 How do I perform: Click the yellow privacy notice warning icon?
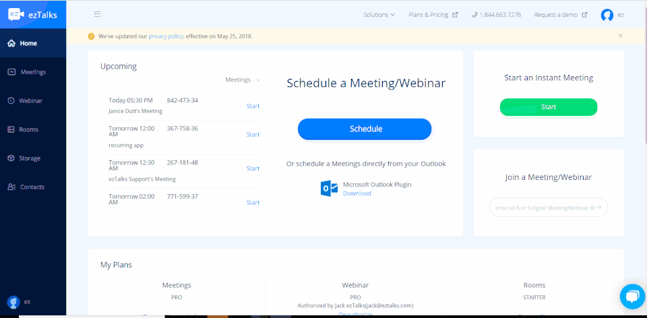coord(91,36)
